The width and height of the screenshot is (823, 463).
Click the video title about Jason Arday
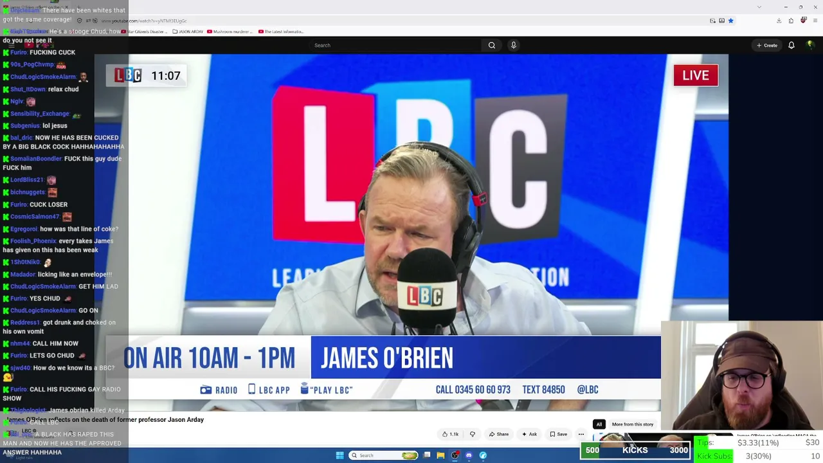[x=105, y=420]
